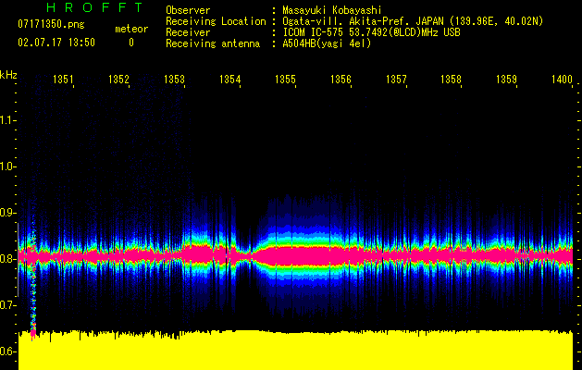582x370 pixels.
Task: Click the 0.7 kHz frequency label
Action: (x=7, y=305)
